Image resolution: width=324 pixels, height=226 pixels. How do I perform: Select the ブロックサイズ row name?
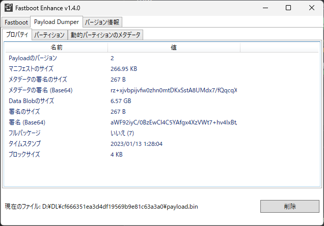coord(24,155)
